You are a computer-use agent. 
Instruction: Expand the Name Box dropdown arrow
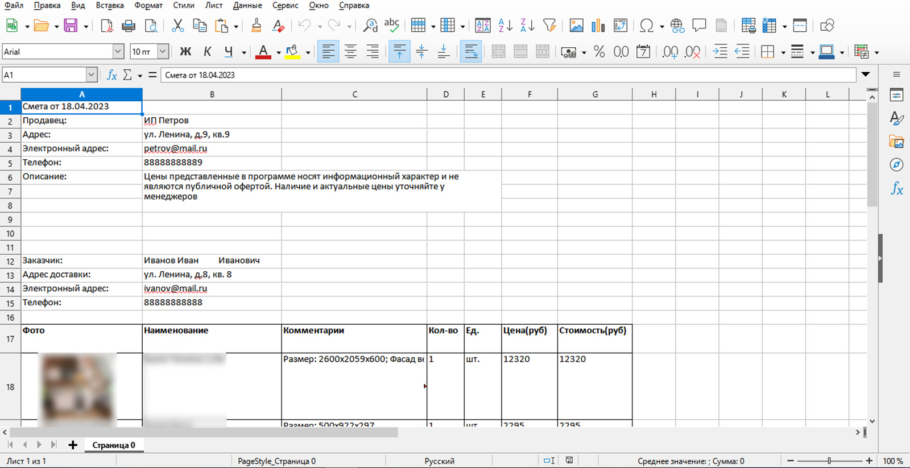[92, 75]
